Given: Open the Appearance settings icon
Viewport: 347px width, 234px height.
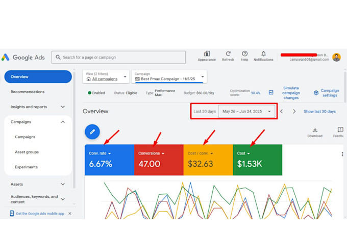Looking at the screenshot, I should 207,54.
